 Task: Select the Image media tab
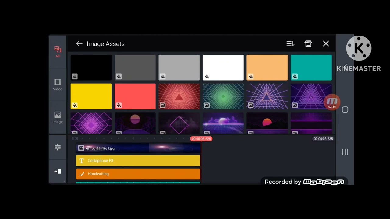coord(58,117)
